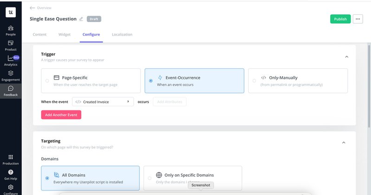The image size is (371, 195).
Task: Click Add Another Event button
Action: (x=61, y=115)
